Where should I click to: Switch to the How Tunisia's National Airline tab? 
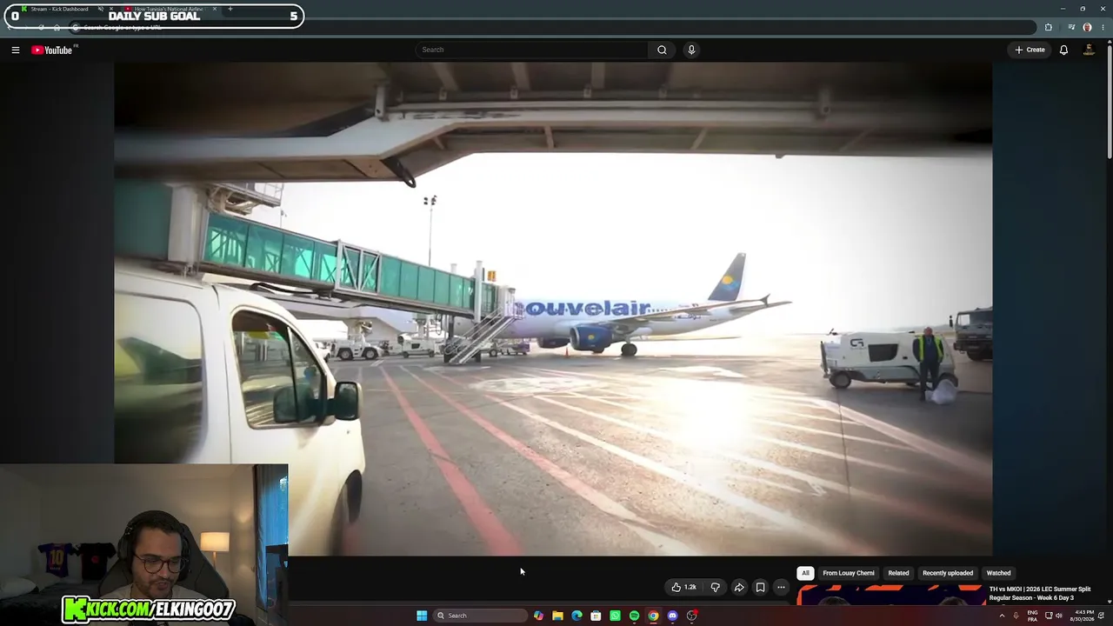pos(169,9)
